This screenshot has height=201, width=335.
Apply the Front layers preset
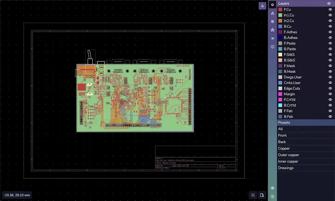[x=282, y=136]
